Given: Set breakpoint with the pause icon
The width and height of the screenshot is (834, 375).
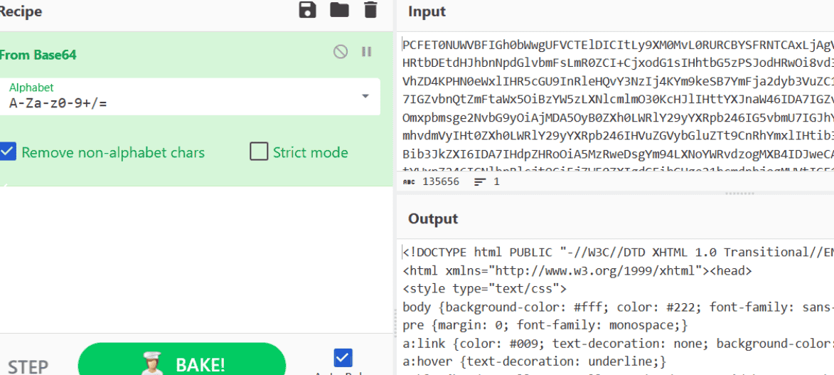Looking at the screenshot, I should pos(367,51).
